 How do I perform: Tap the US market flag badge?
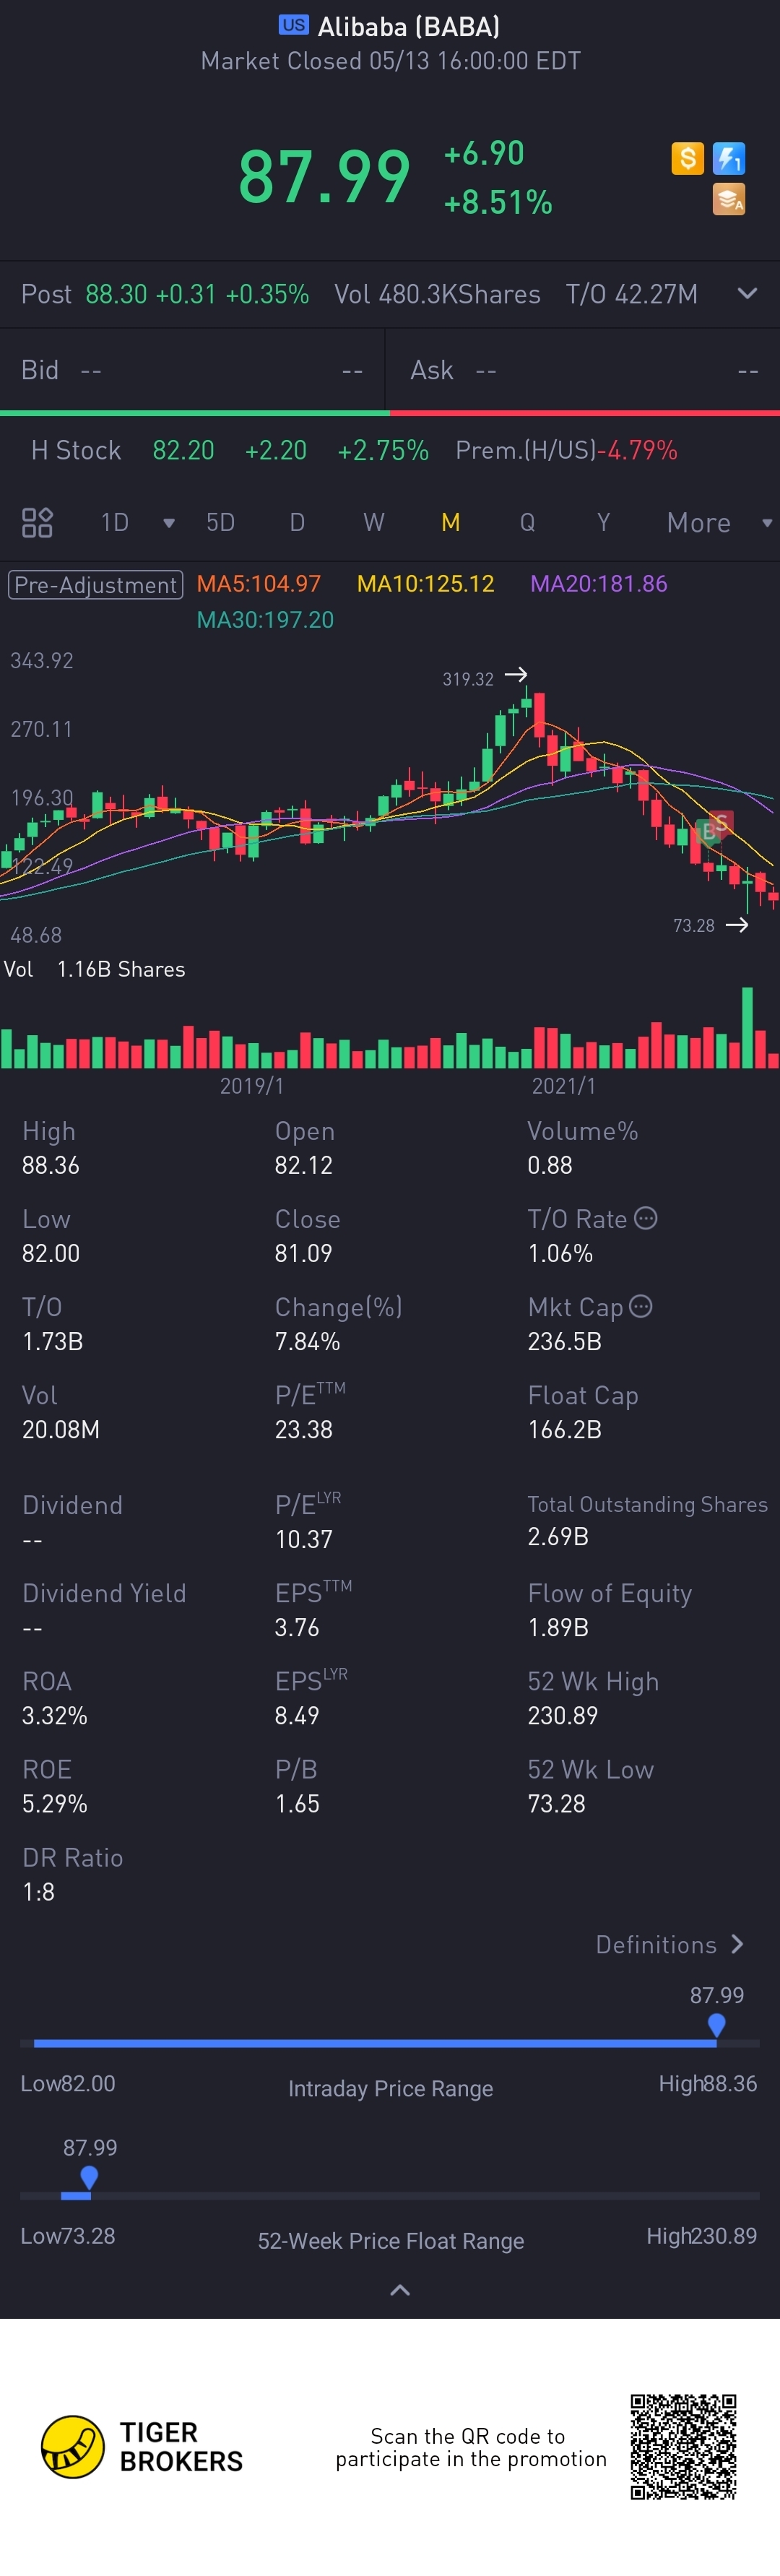pyautogui.click(x=293, y=25)
